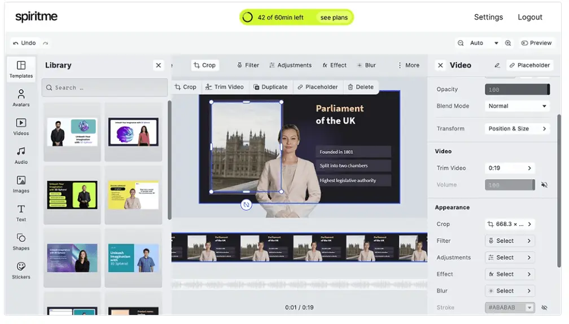The width and height of the screenshot is (569, 324).
Task: Duplicate the selected video element
Action: tap(270, 87)
